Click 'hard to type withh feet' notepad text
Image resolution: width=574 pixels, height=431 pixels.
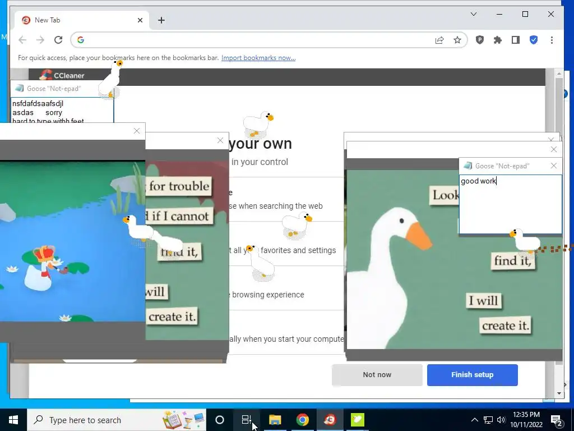[x=48, y=121]
